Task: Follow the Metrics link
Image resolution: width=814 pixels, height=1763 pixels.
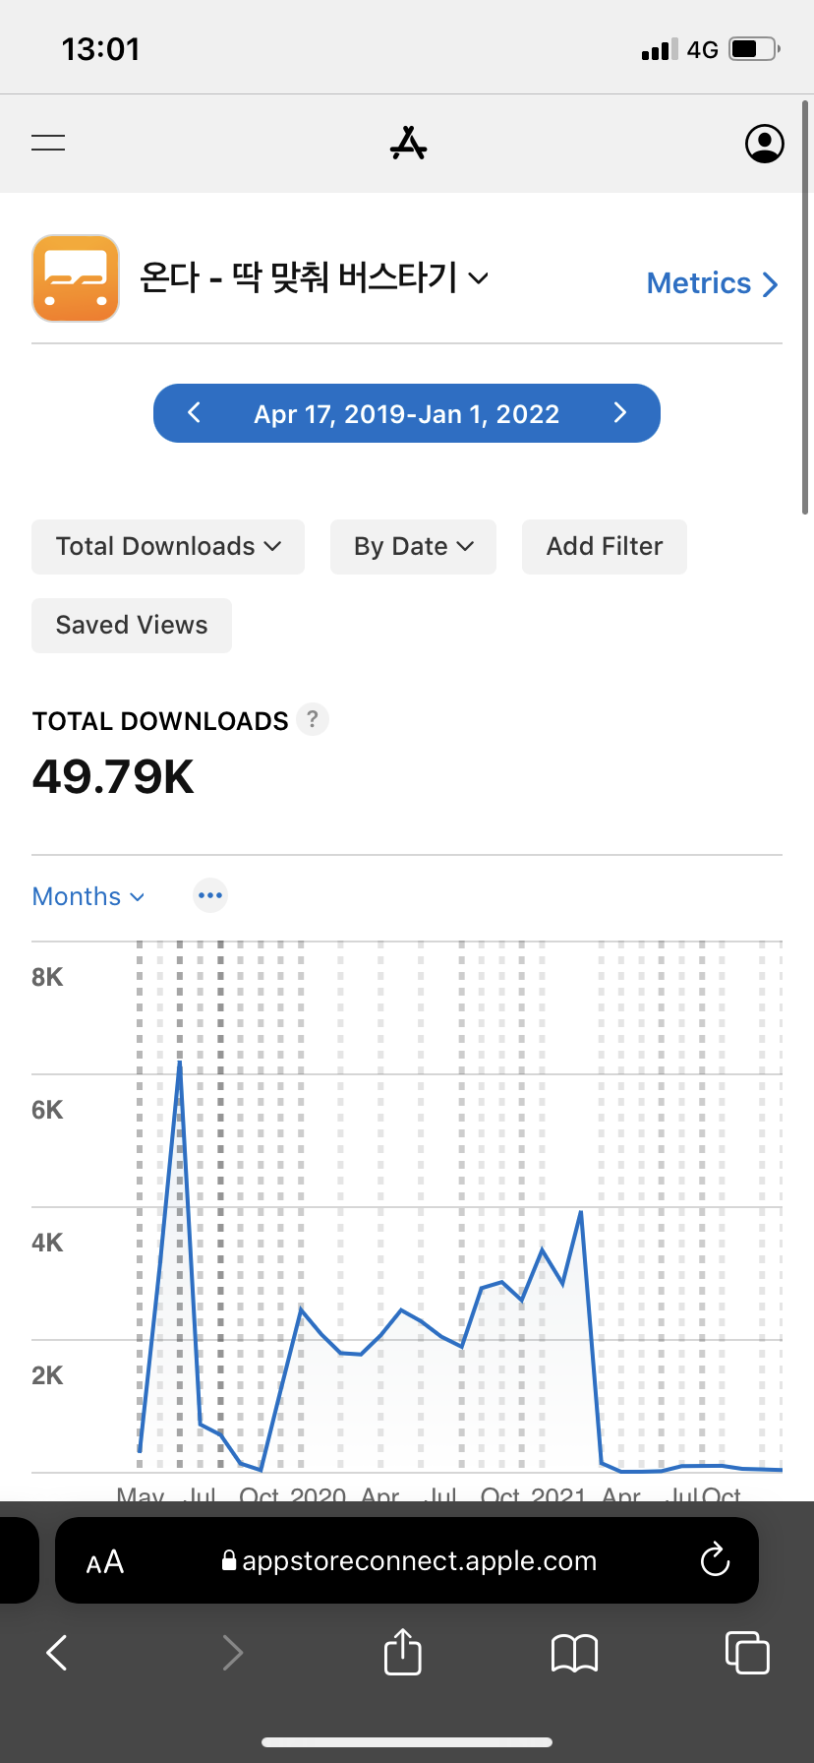Action: (712, 283)
